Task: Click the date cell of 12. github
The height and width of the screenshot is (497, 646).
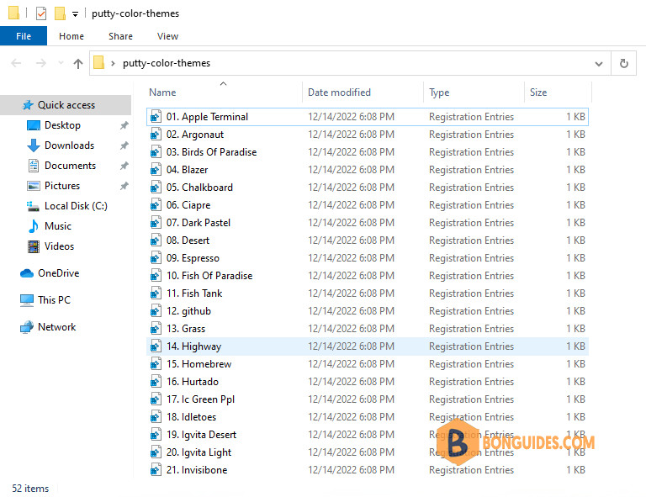Action: [351, 311]
